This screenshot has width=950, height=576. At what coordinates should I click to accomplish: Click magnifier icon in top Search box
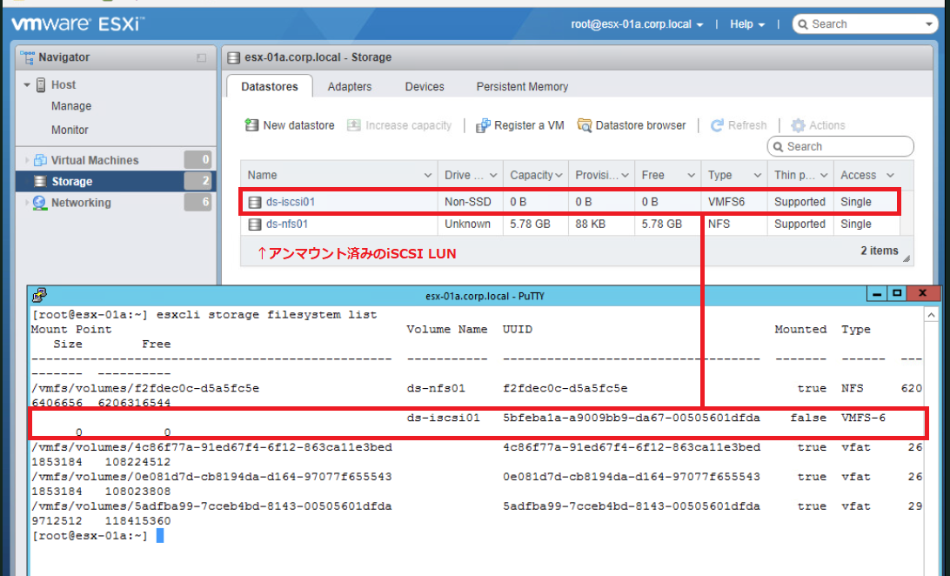[803, 24]
